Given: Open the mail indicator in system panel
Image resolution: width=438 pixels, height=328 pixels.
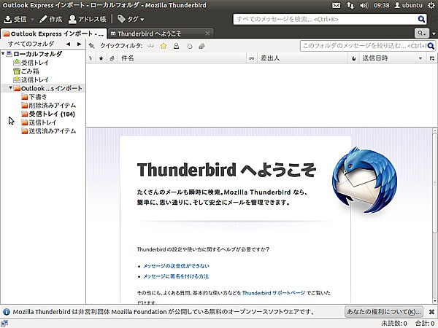Looking at the screenshot, I should tap(336, 5).
